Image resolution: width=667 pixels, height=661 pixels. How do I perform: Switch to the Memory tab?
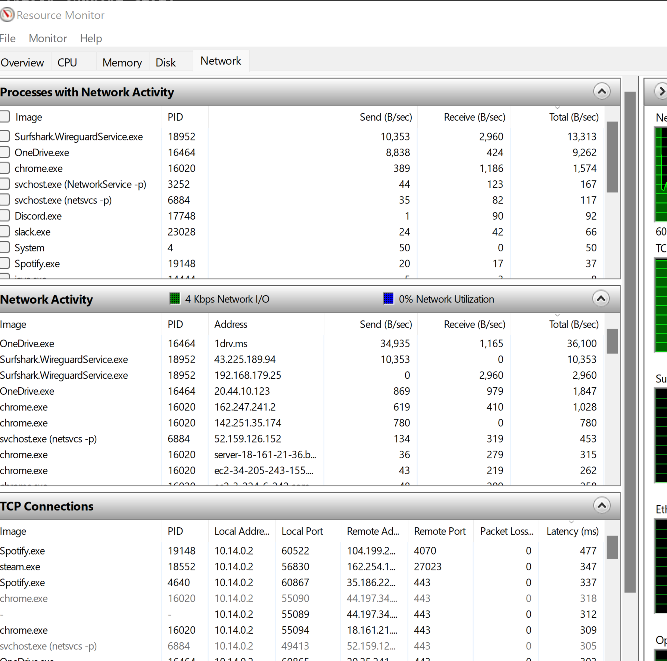click(x=122, y=62)
